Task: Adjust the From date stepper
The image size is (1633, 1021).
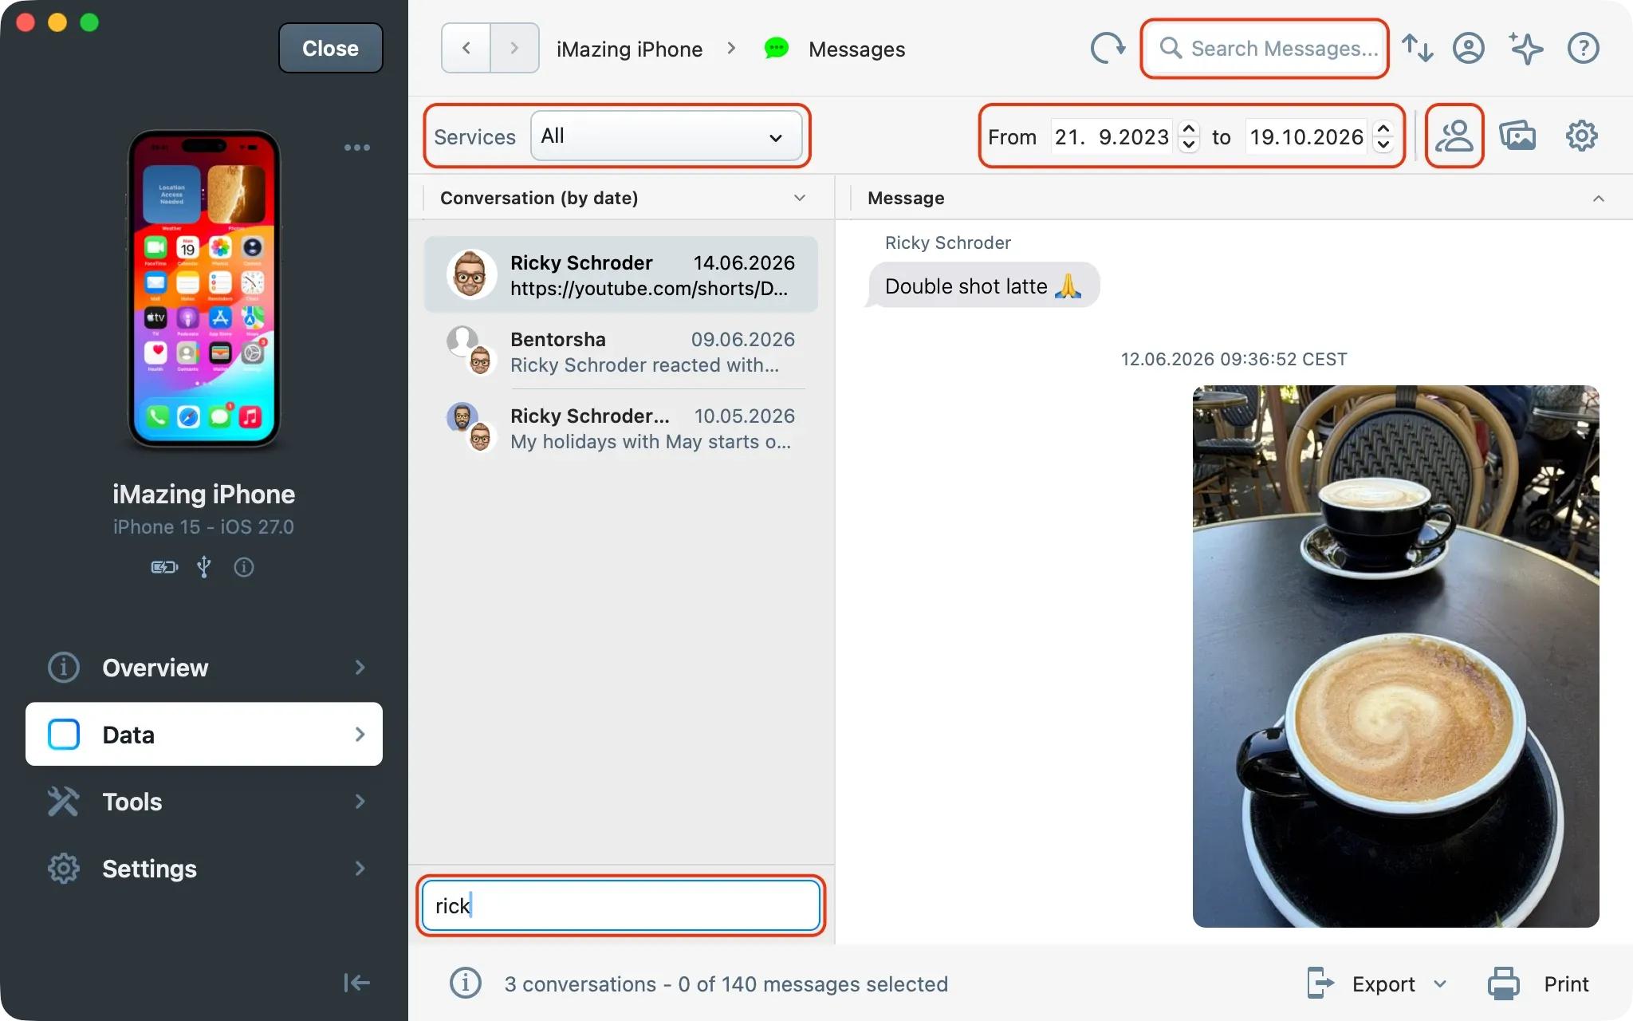Action: [x=1189, y=136]
